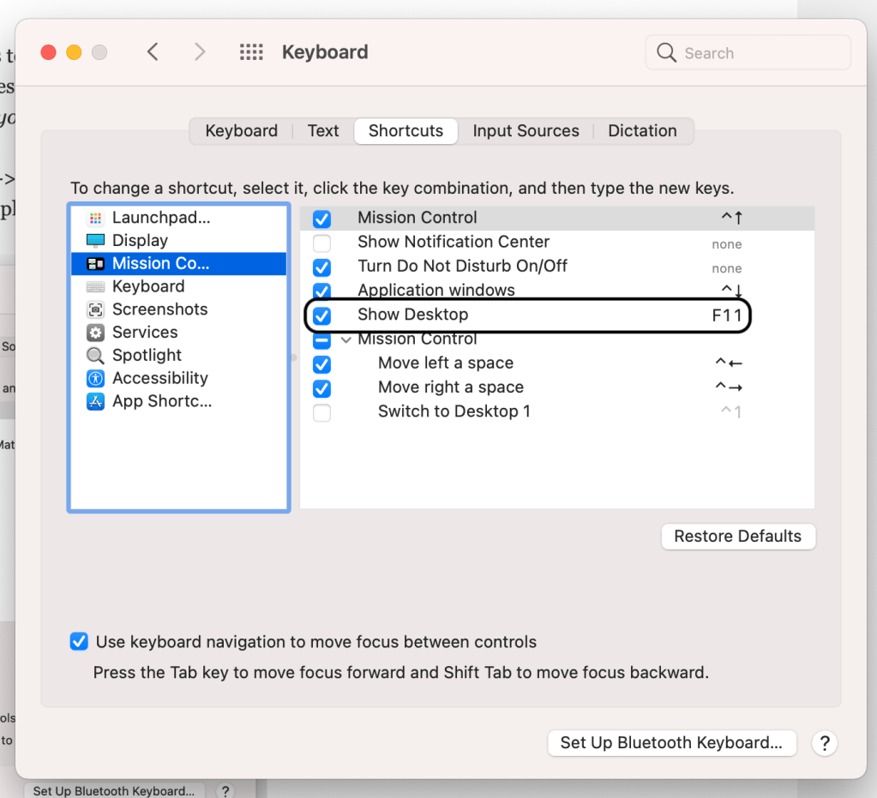Go back with the left chevron button
The width and height of the screenshot is (877, 798).
153,52
